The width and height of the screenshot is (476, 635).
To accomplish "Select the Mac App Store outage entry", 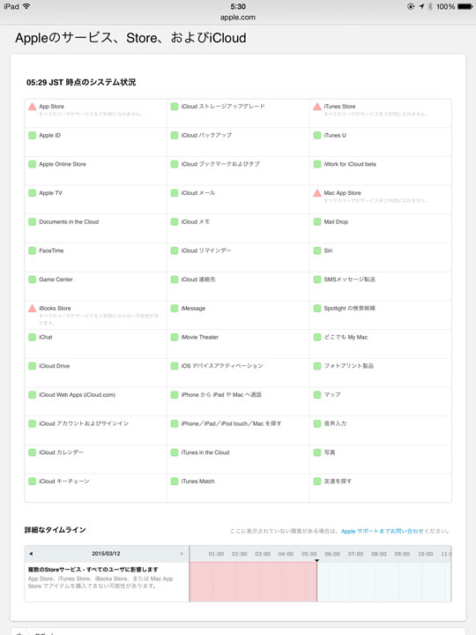I will [381, 199].
